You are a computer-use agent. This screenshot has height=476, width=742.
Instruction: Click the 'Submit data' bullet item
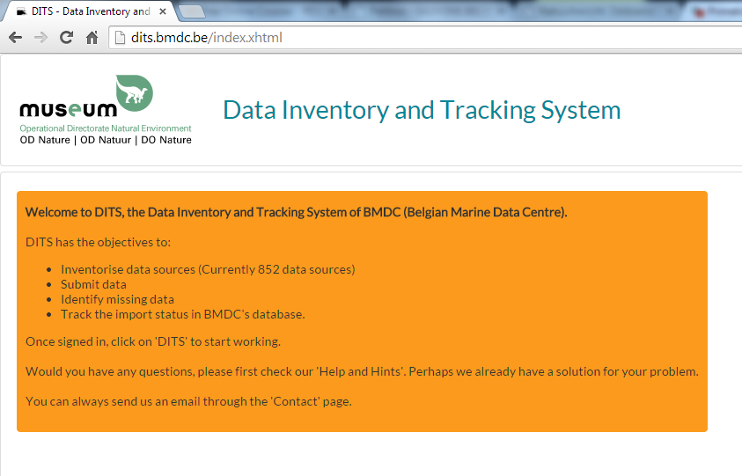(93, 284)
